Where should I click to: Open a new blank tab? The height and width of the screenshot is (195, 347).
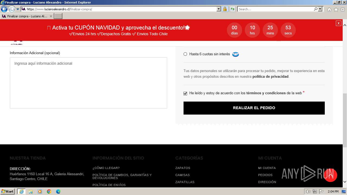tap(58, 16)
